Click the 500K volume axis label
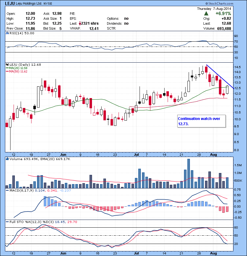 coord(238,180)
